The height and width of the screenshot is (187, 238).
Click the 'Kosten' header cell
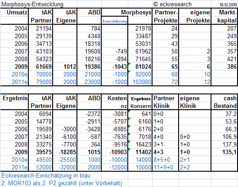coord(117,98)
